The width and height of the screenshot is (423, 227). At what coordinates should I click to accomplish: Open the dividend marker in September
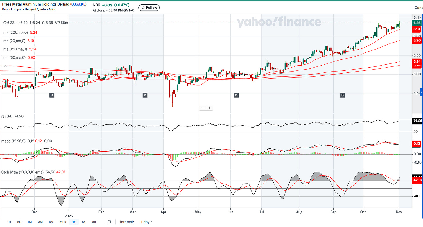point(343,95)
